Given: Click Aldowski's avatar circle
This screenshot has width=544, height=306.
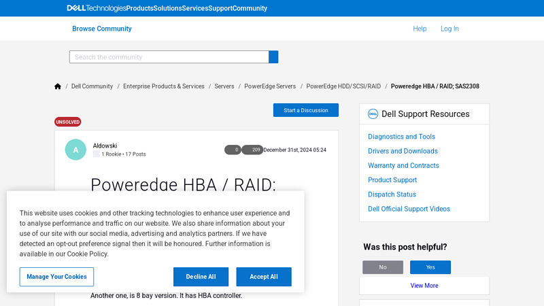Looking at the screenshot, I should (x=75, y=150).
